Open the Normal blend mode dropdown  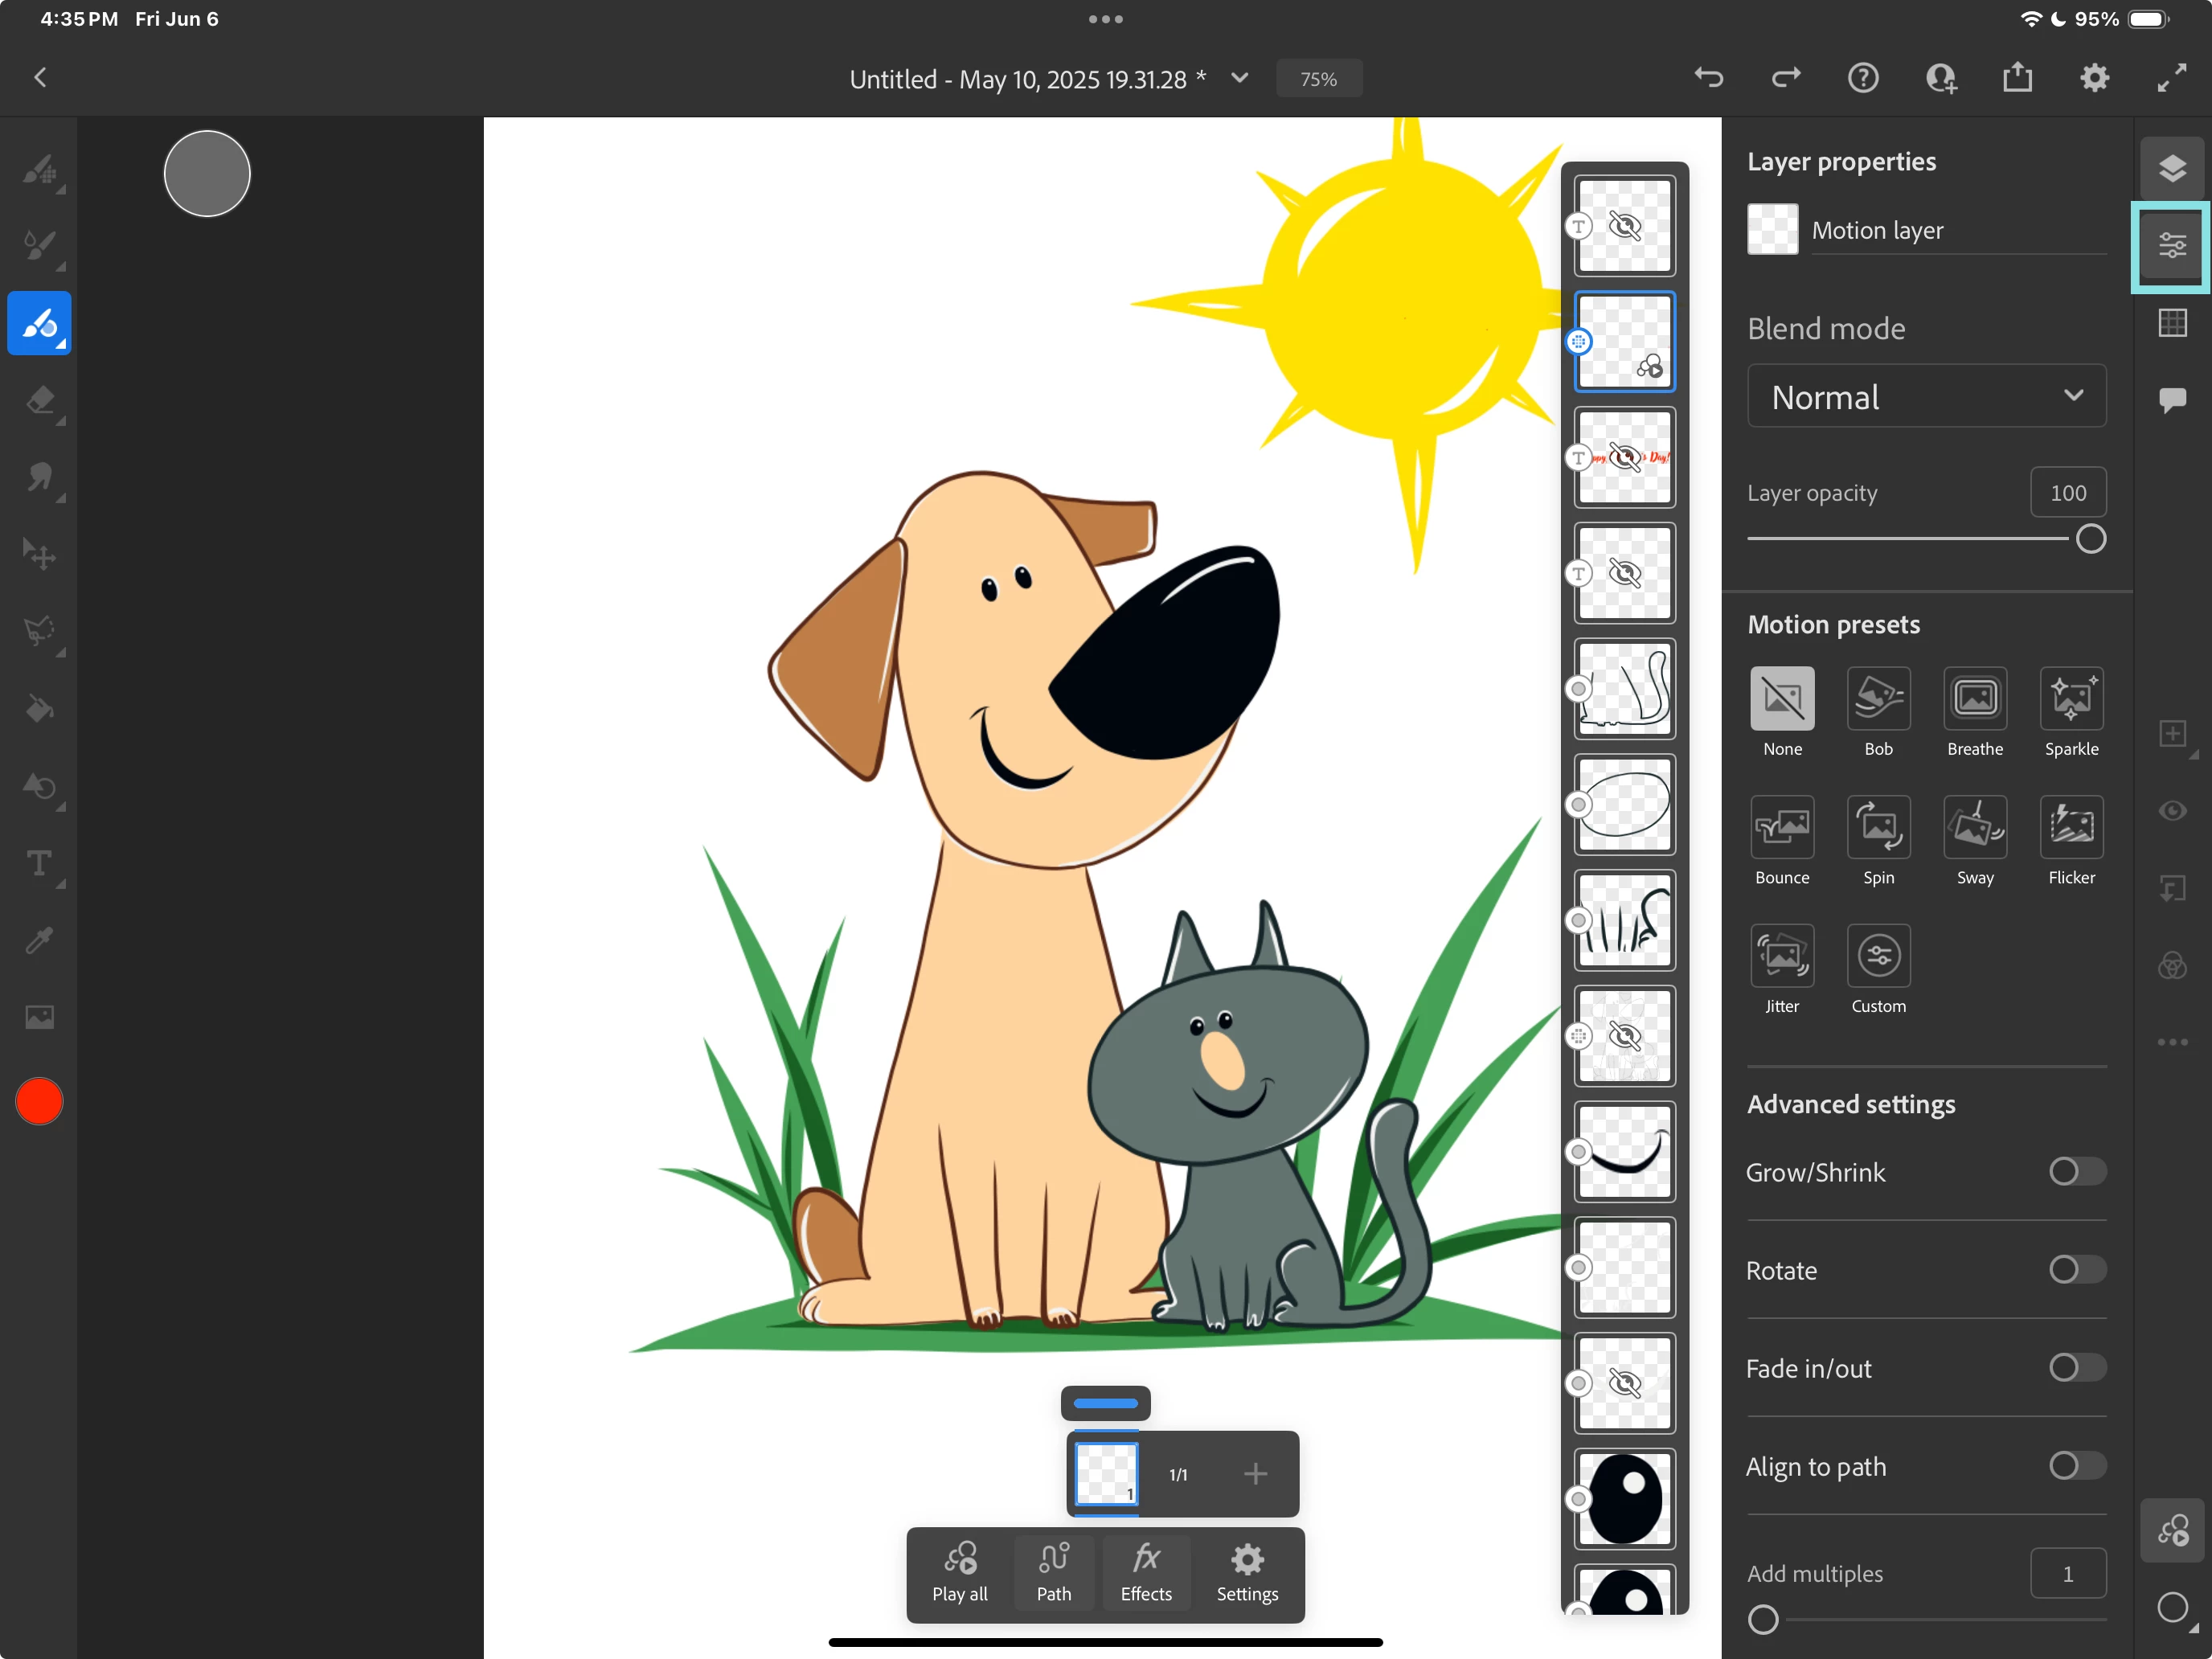coord(1925,397)
